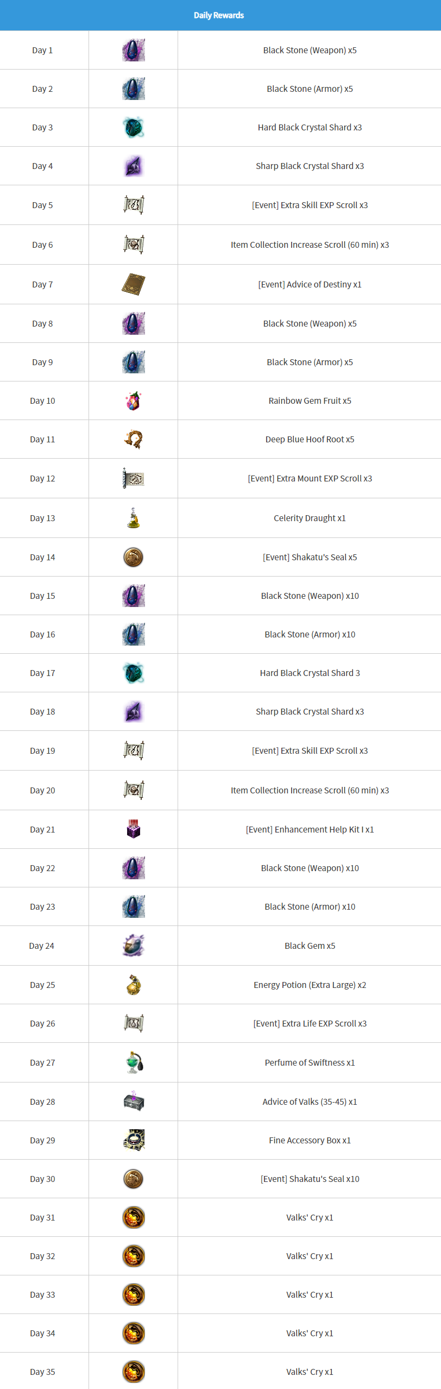
Task: Click the Day 15 Black Stone (Weapon) x10 text
Action: (310, 596)
